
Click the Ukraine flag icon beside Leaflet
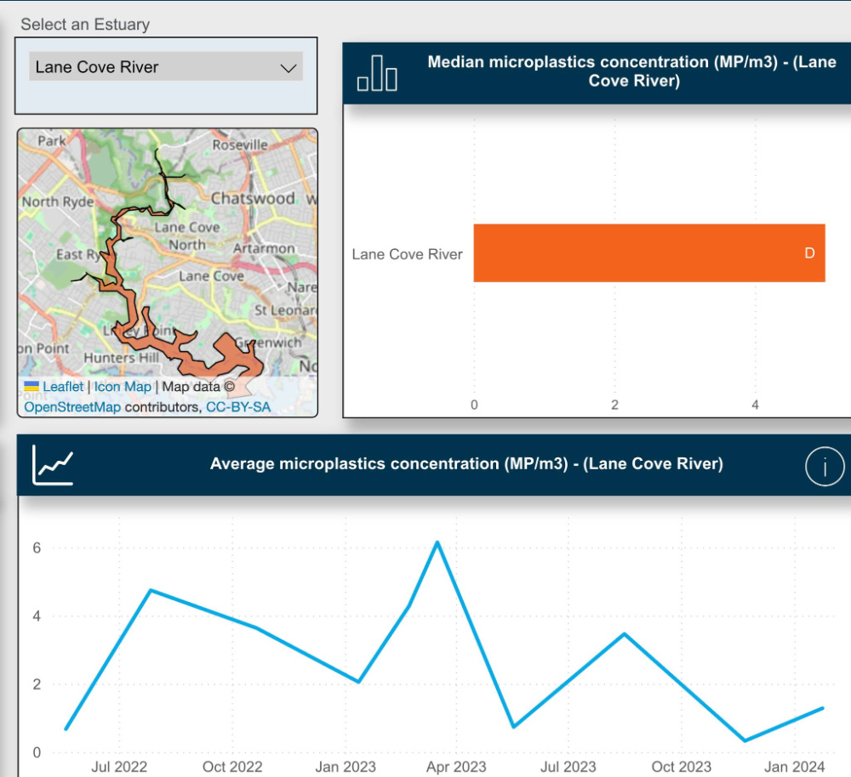coord(31,387)
